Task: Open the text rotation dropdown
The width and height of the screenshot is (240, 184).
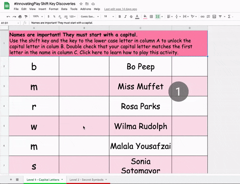Action: [194, 16]
